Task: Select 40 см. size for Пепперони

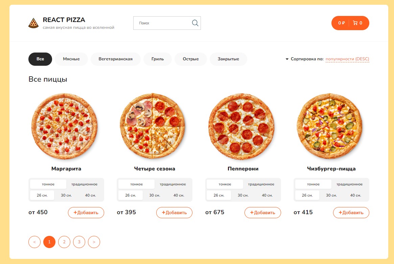Action: (267, 195)
